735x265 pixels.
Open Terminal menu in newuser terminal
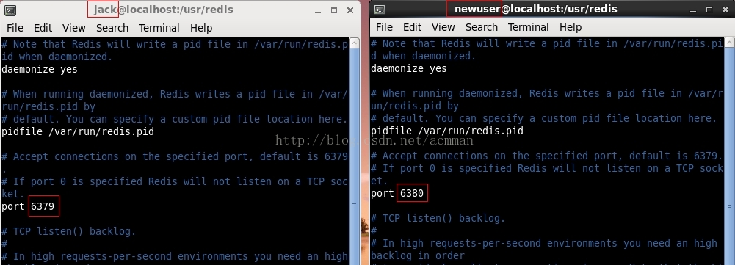pos(528,27)
